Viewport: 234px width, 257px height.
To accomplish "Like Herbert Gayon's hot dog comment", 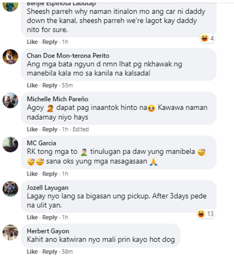I will tap(32, 252).
